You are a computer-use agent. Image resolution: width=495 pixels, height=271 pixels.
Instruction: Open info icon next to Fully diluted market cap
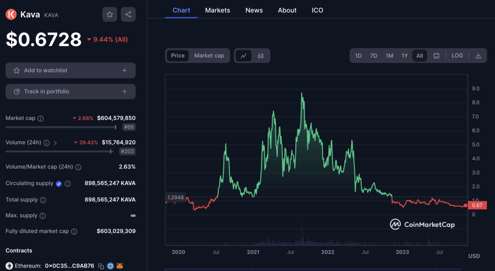74,231
